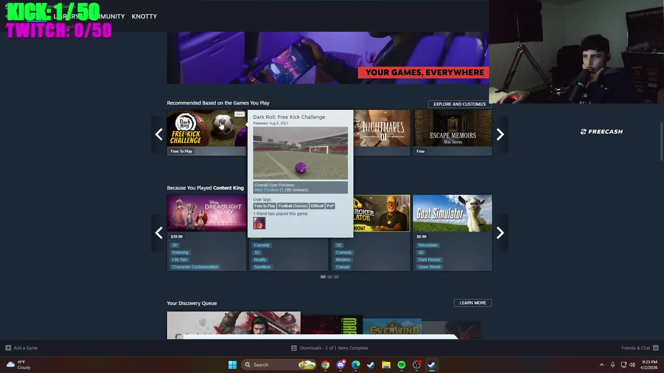The height and width of the screenshot is (373, 664).
Task: Click the Dark Humor tag under Goat Simulator
Action: (x=429, y=260)
